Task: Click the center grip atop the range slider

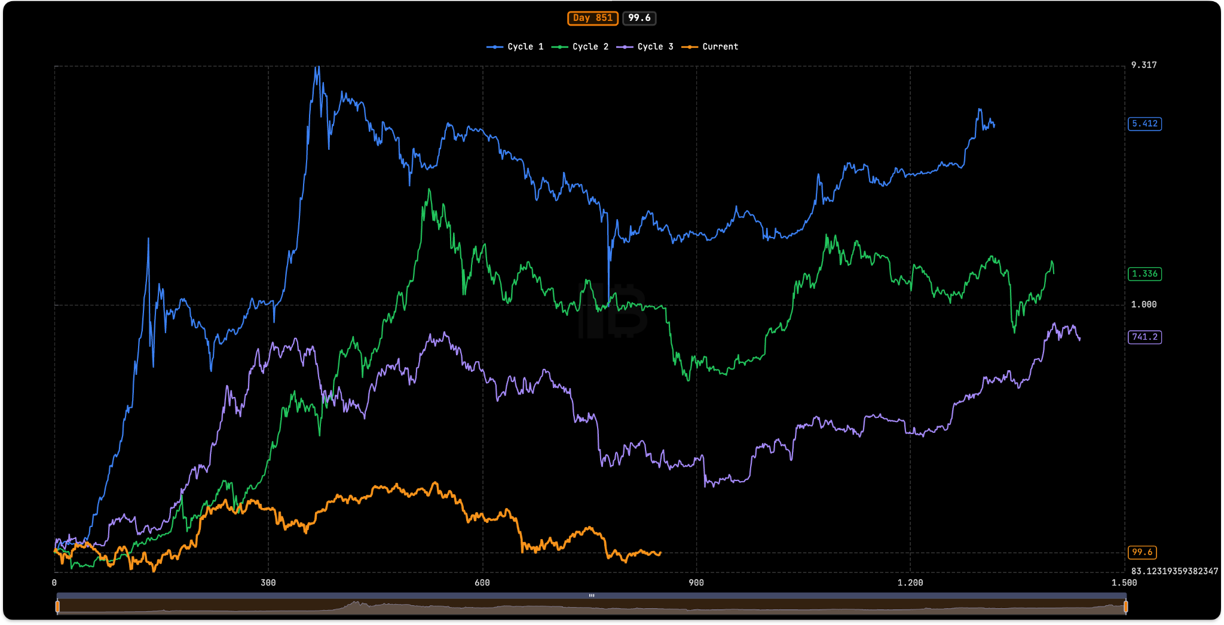Action: click(x=592, y=596)
